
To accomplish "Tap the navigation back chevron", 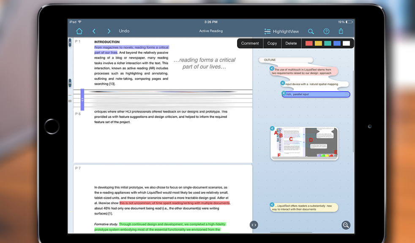I will tap(94, 31).
